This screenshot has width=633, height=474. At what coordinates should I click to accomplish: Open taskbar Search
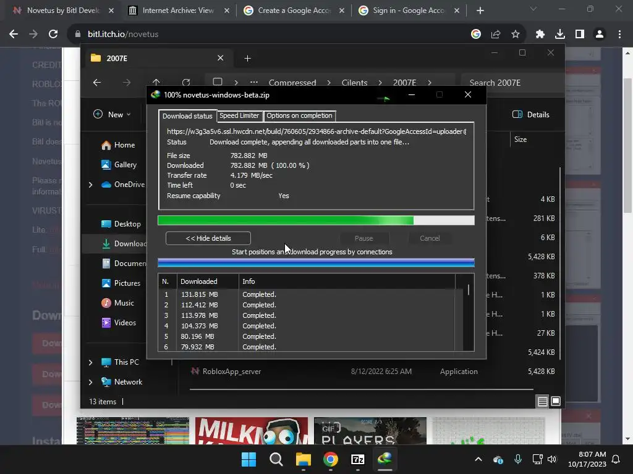click(x=276, y=459)
